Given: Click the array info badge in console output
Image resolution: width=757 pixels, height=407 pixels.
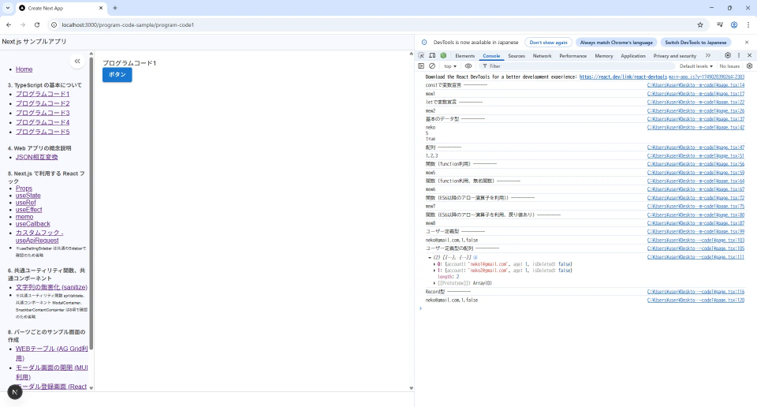Looking at the screenshot, I should pos(475,257).
